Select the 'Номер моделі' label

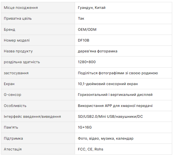pos(17,40)
